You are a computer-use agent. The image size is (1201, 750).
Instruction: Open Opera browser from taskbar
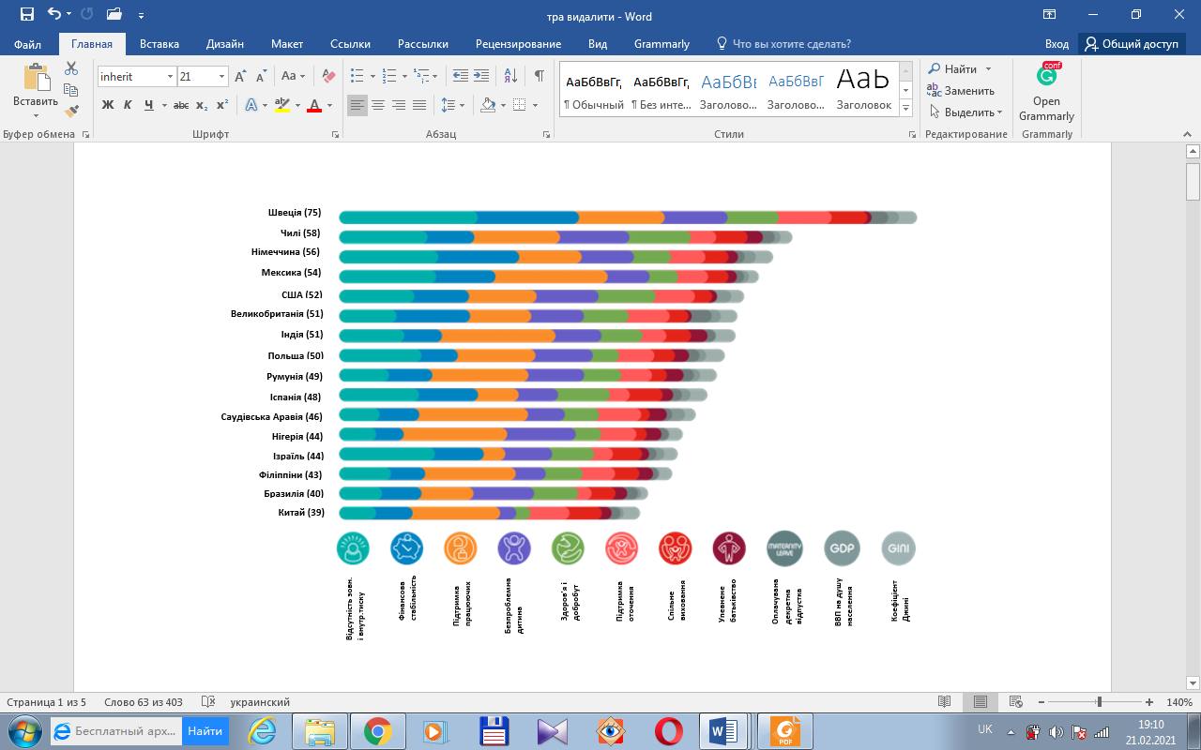[668, 730]
